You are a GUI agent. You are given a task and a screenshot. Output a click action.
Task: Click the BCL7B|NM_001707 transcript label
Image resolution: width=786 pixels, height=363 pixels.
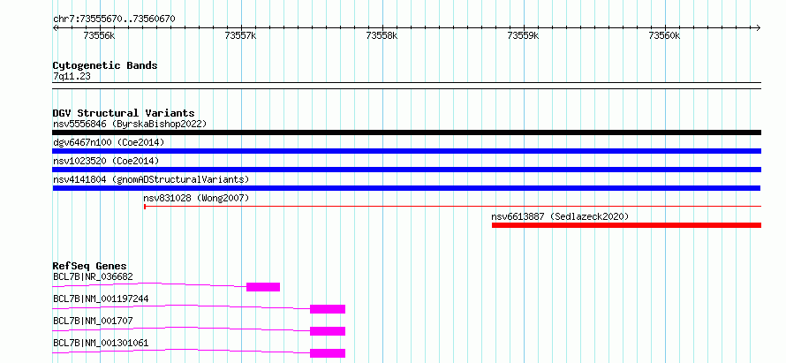93,321
